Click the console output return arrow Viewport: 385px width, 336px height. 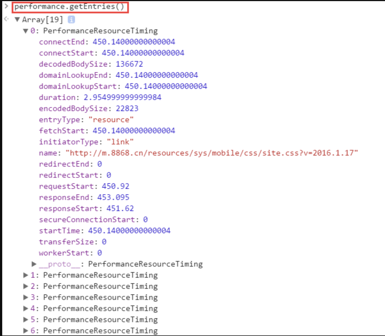tap(6, 19)
